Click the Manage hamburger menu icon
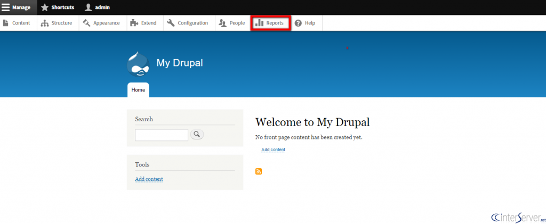This screenshot has width=546, height=224. click(x=6, y=7)
